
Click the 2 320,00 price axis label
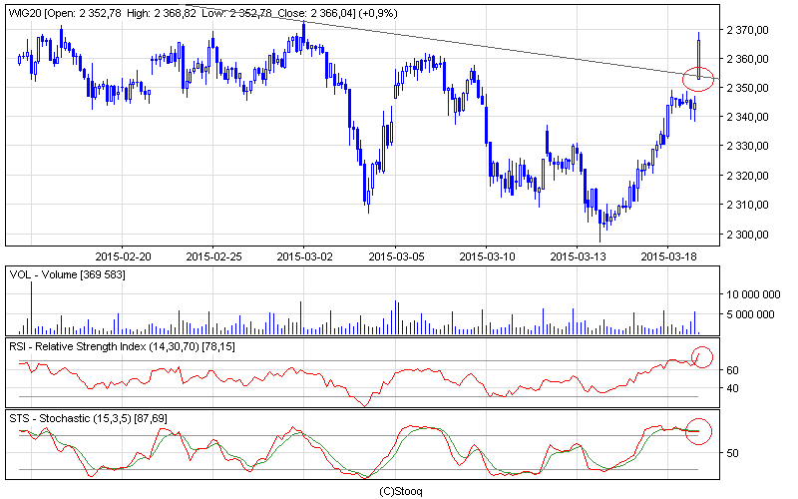[x=747, y=176]
